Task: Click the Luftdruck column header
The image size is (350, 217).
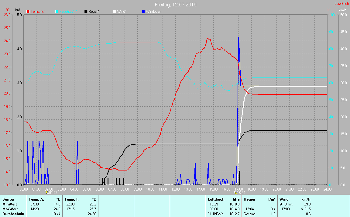Action: (x=216, y=199)
